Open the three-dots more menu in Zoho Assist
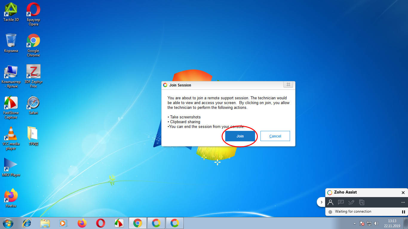Screen dimensions: 408x229 [x=403, y=202]
